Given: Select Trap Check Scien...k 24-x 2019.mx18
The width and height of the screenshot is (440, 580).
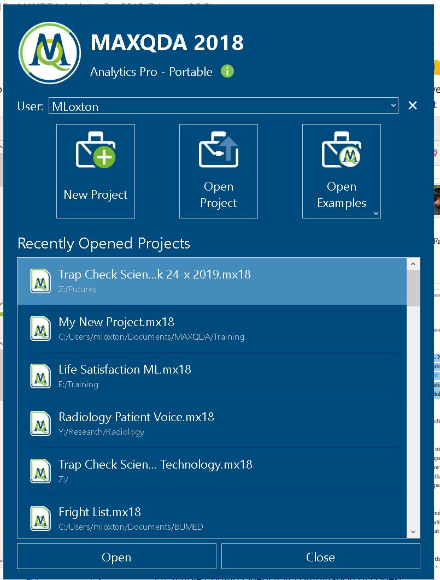Looking at the screenshot, I should pos(212,281).
